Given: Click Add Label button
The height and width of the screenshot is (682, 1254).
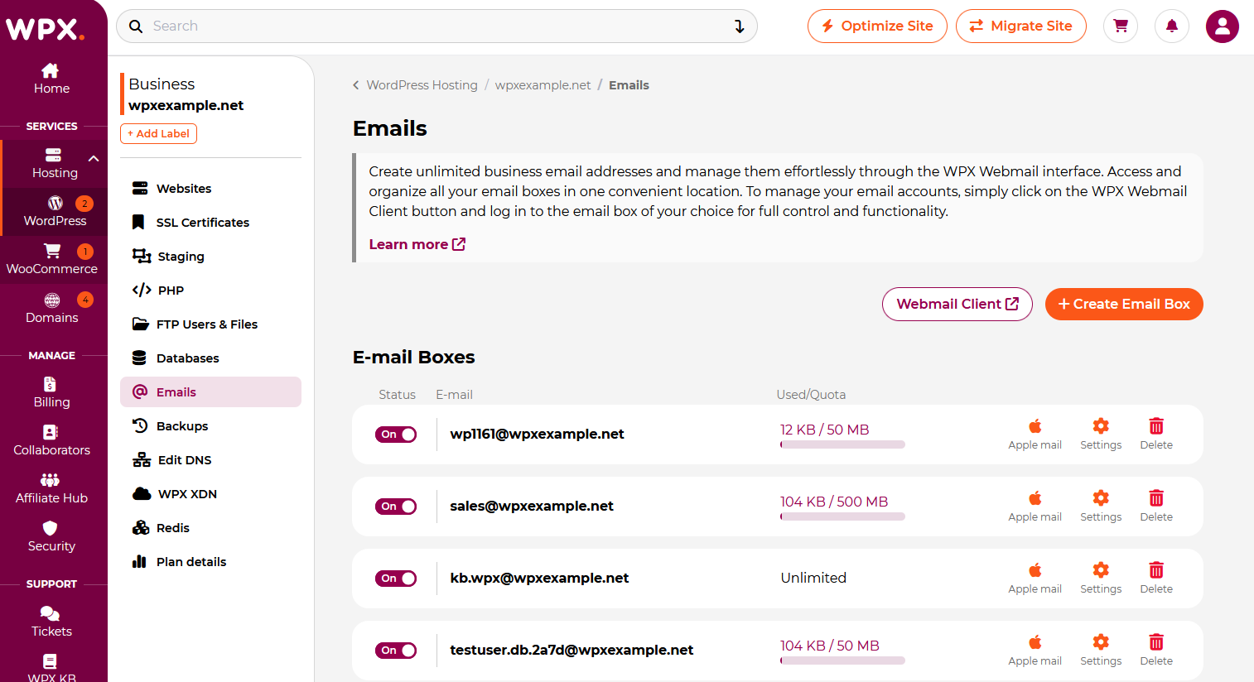Looking at the screenshot, I should [x=158, y=133].
